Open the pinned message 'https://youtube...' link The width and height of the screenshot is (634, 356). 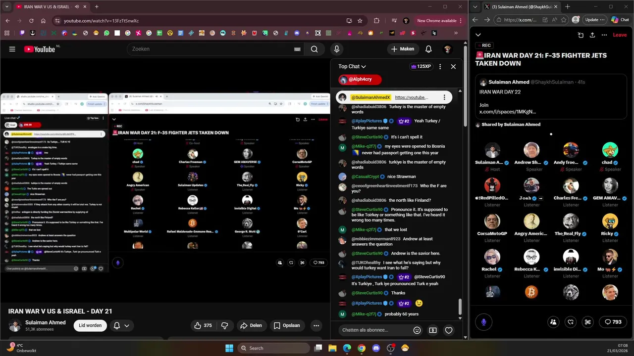(x=411, y=97)
